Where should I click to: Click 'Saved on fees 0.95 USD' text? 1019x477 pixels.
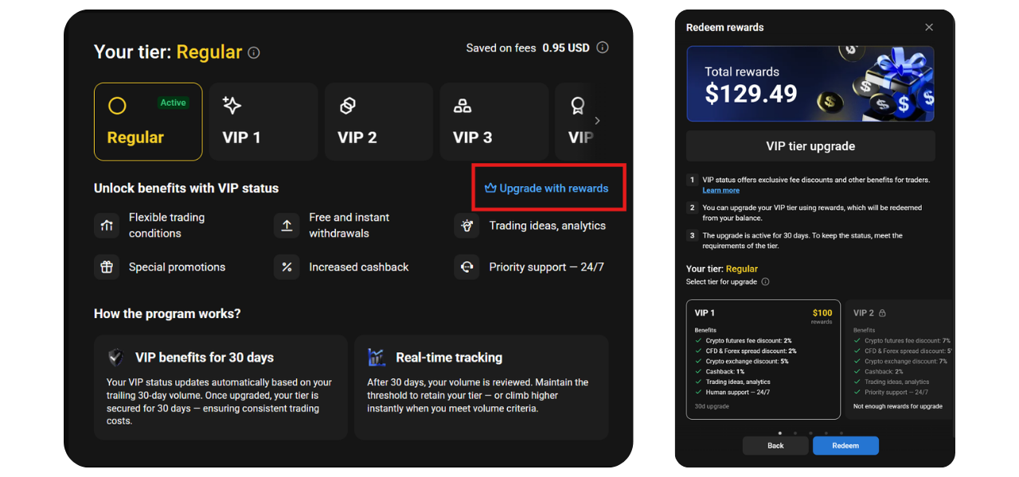point(528,48)
